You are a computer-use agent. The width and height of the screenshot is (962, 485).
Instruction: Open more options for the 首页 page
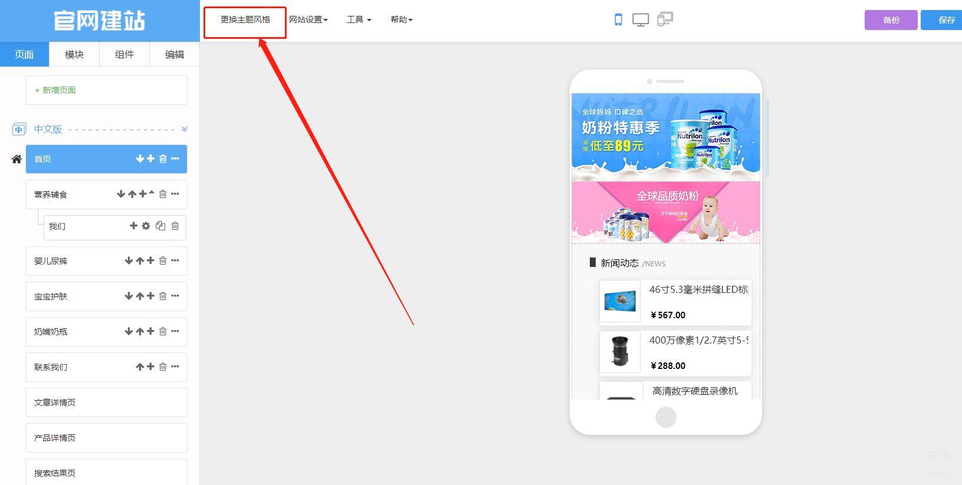[x=175, y=159]
